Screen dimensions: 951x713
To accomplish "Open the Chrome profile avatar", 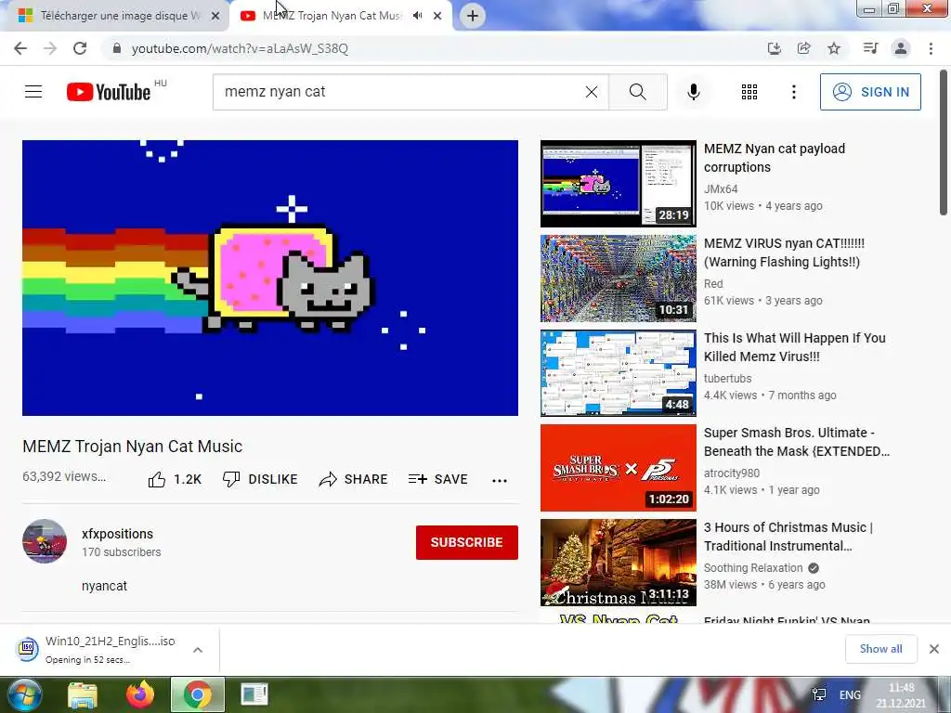I will [901, 48].
